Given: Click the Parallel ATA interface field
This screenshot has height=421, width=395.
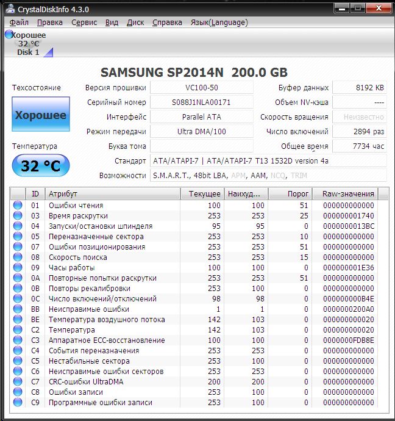Looking at the screenshot, I should 202,117.
